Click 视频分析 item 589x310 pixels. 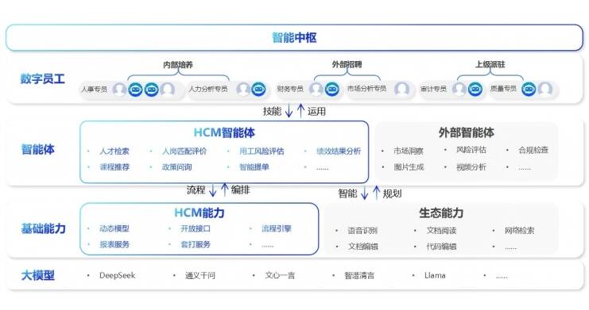pos(471,166)
